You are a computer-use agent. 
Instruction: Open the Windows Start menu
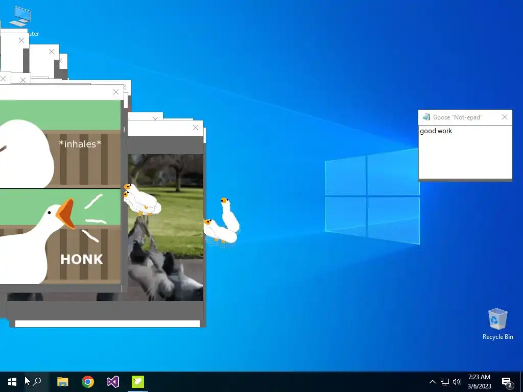12,382
